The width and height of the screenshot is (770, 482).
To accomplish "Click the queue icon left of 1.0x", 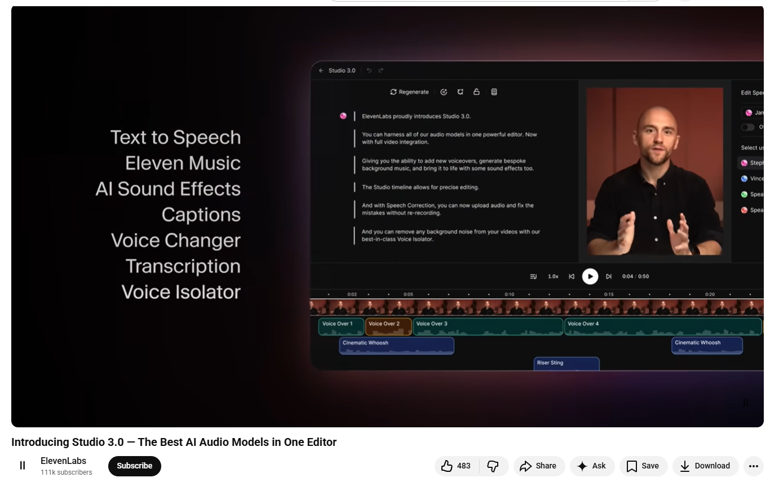I will (x=533, y=276).
